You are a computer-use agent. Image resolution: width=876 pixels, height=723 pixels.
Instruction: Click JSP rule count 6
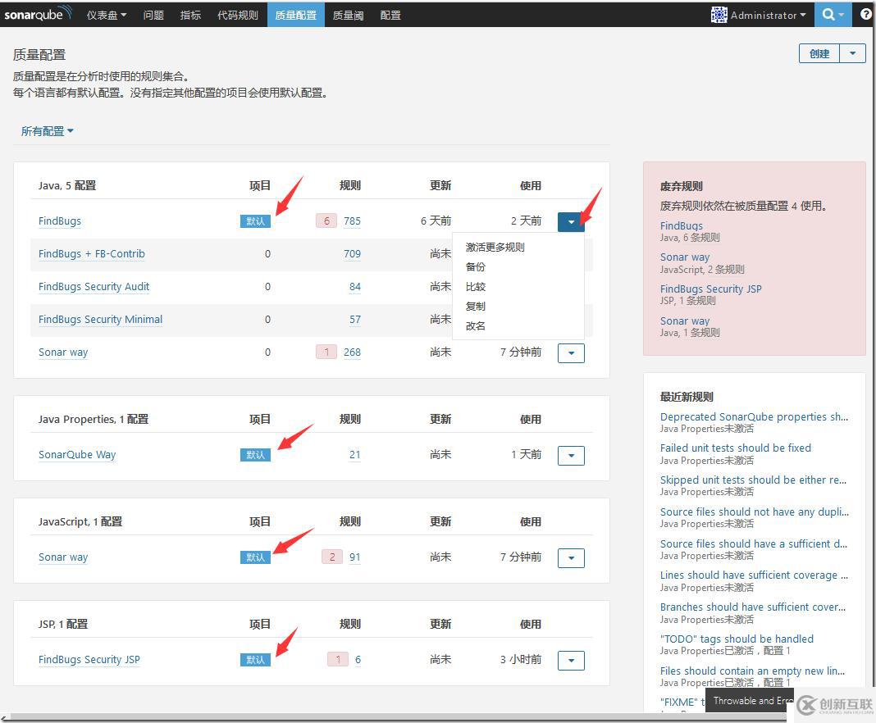(358, 659)
